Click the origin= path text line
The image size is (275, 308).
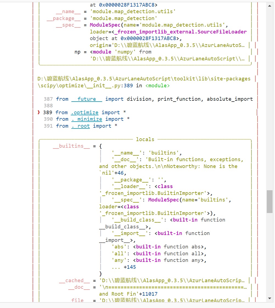(x=167, y=45)
